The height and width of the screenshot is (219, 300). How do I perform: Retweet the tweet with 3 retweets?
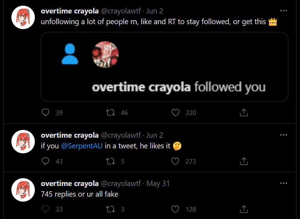(111, 209)
